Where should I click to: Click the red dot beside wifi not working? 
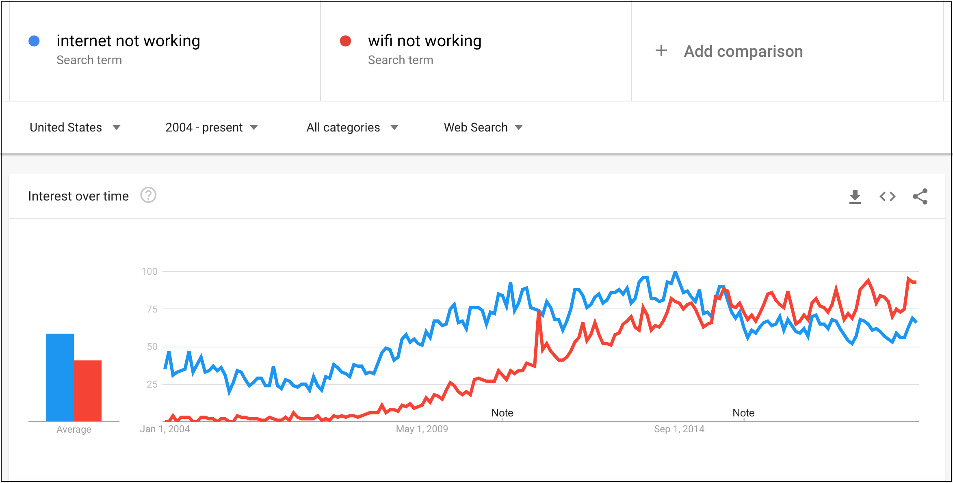pyautogui.click(x=345, y=41)
